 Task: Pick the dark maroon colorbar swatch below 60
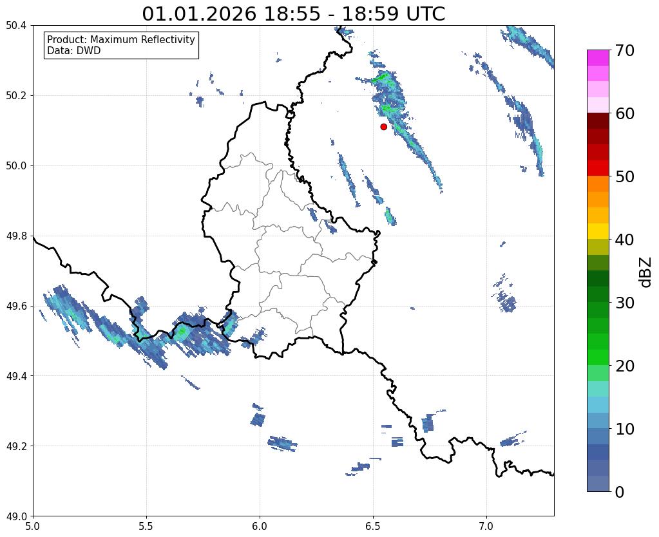598,121
